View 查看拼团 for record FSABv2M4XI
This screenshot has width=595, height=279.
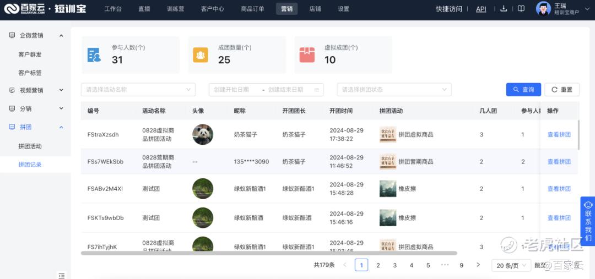click(x=559, y=189)
